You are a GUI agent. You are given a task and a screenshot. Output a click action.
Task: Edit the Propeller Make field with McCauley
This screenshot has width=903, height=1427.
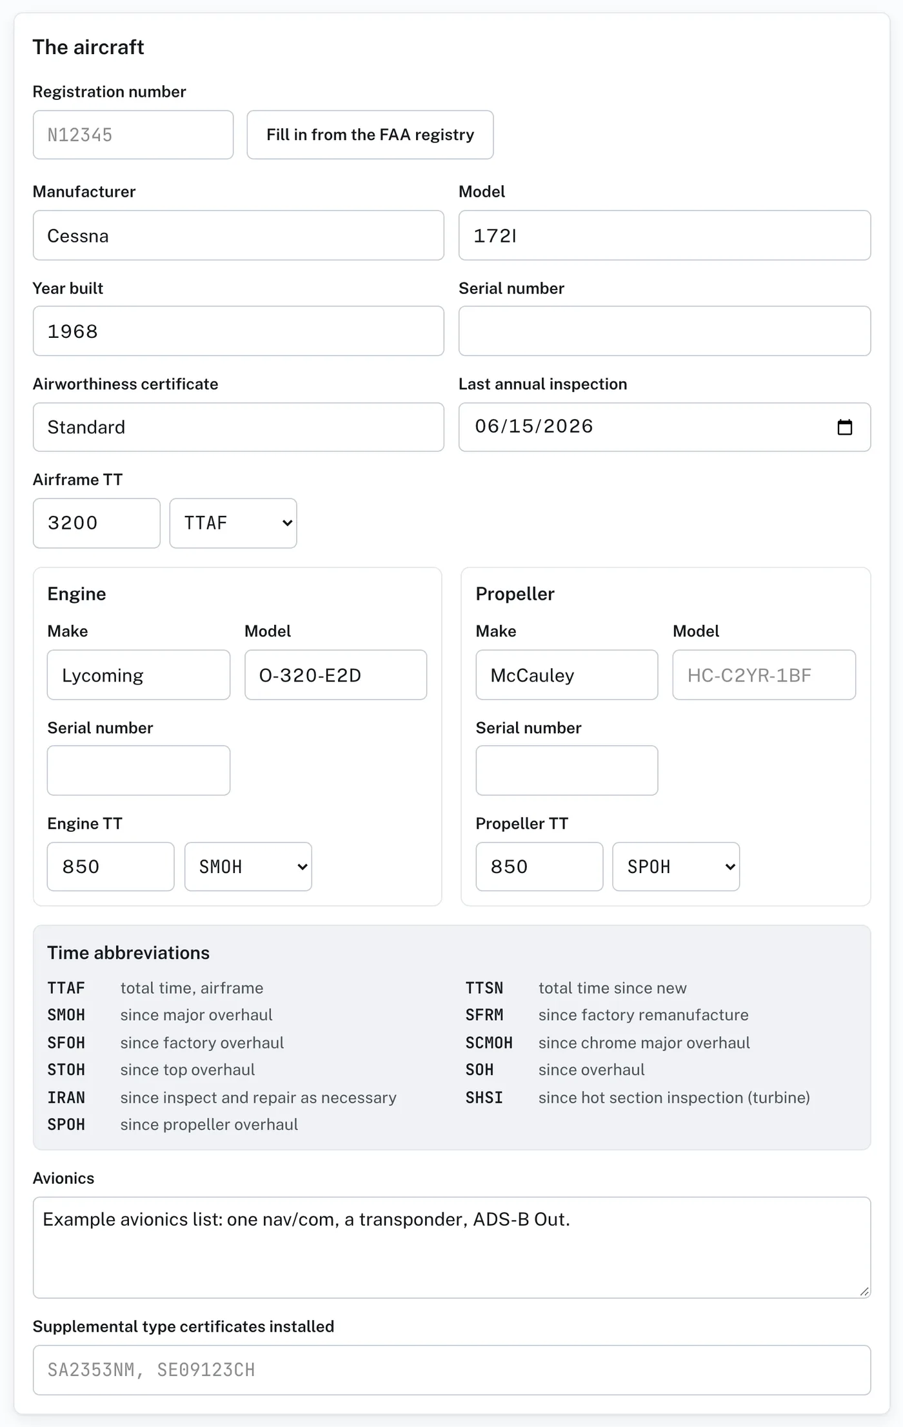point(567,675)
